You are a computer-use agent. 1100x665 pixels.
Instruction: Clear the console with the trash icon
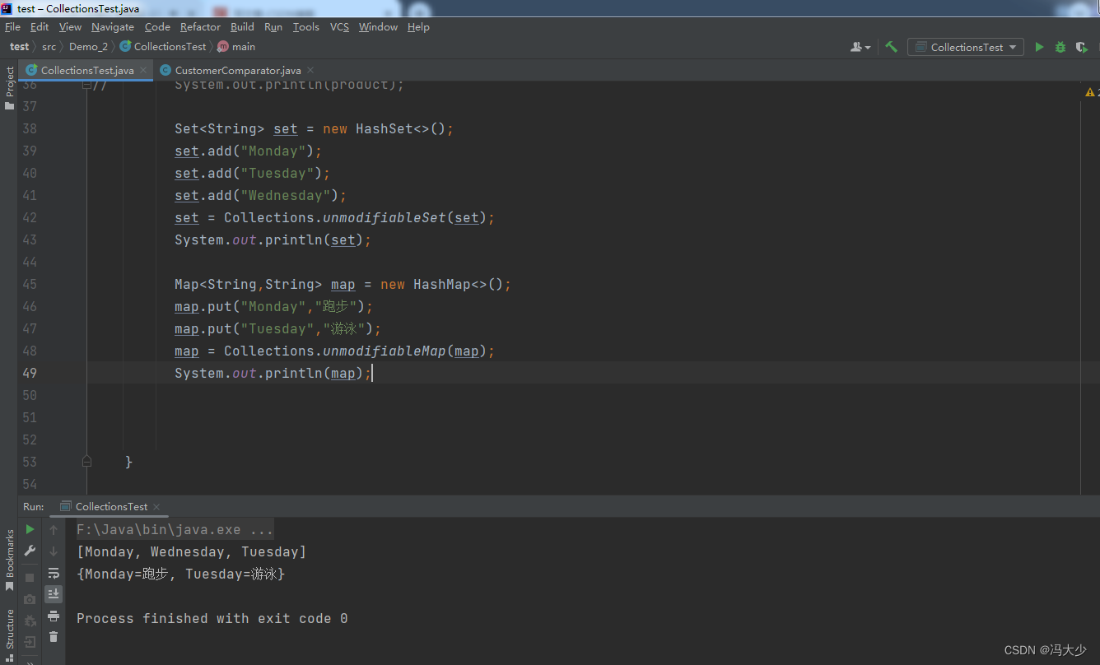click(x=54, y=637)
